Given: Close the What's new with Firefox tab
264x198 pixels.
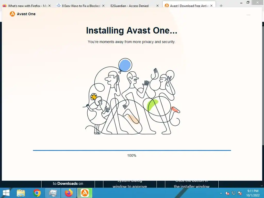Looking at the screenshot, I should pos(49,6).
